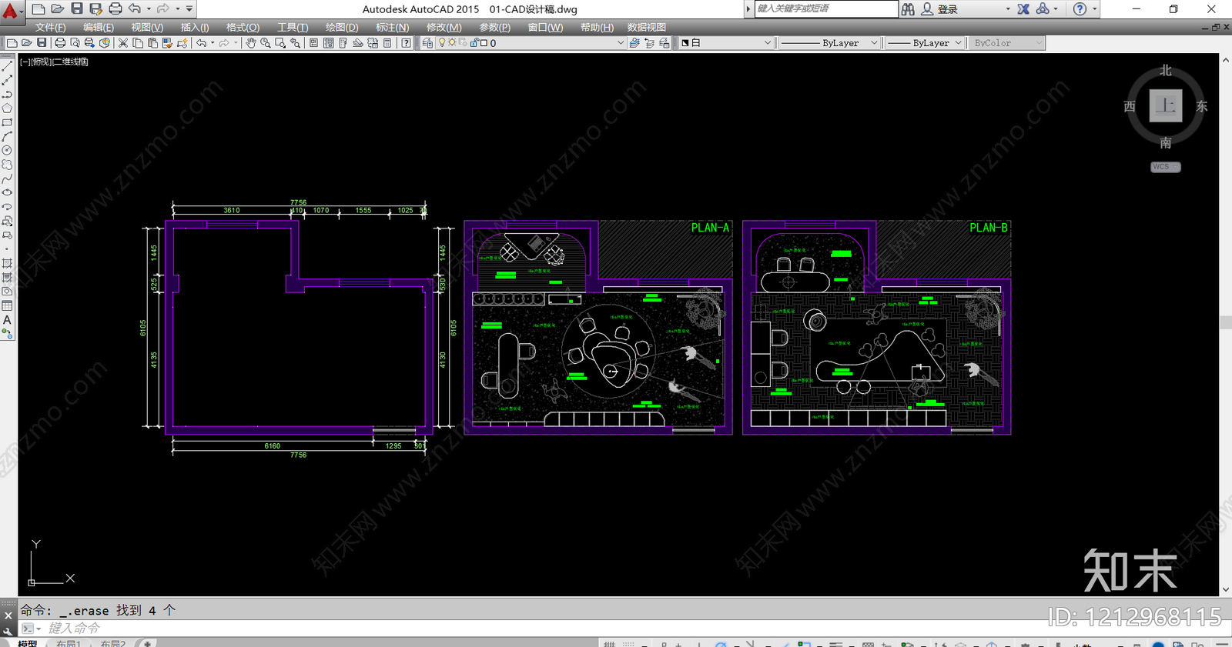The width and height of the screenshot is (1232, 647).
Task: Toggle layer 0 on/off lightbulb
Action: pos(442,43)
